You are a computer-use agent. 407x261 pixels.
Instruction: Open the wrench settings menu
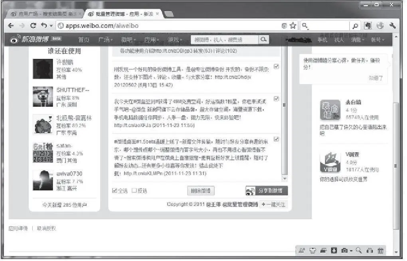point(392,26)
